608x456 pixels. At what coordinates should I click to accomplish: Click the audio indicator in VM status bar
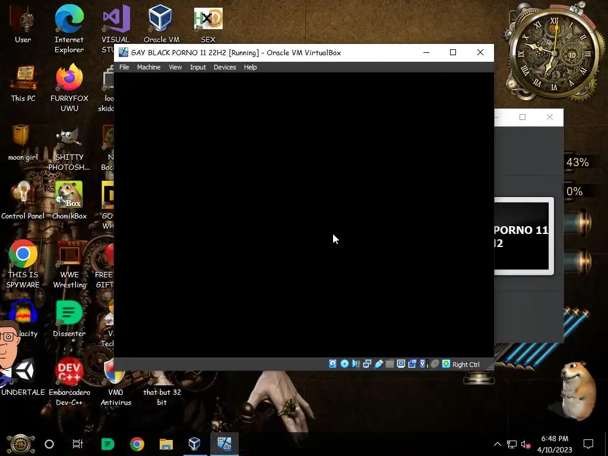click(x=356, y=364)
